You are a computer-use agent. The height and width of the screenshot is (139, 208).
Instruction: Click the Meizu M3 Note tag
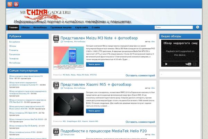tap(83, 75)
